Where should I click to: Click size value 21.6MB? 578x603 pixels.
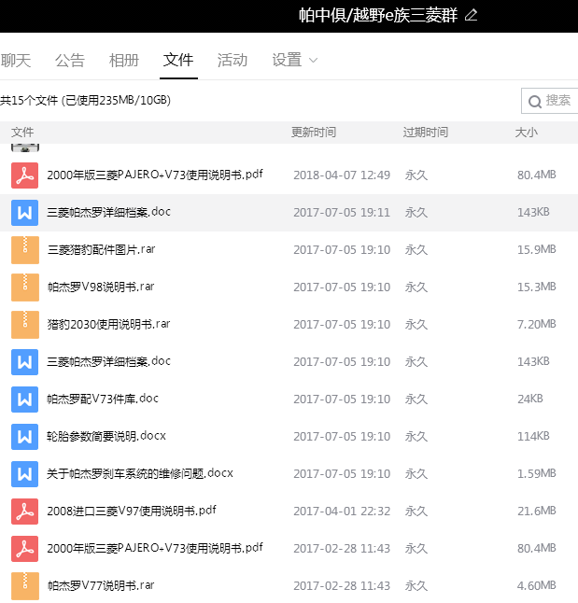coord(536,511)
